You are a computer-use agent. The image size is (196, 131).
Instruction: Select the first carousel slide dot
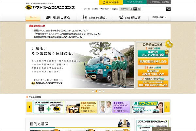(x=93, y=91)
